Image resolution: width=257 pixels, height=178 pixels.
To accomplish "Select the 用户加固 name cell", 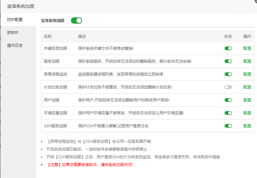I will 51,100.
